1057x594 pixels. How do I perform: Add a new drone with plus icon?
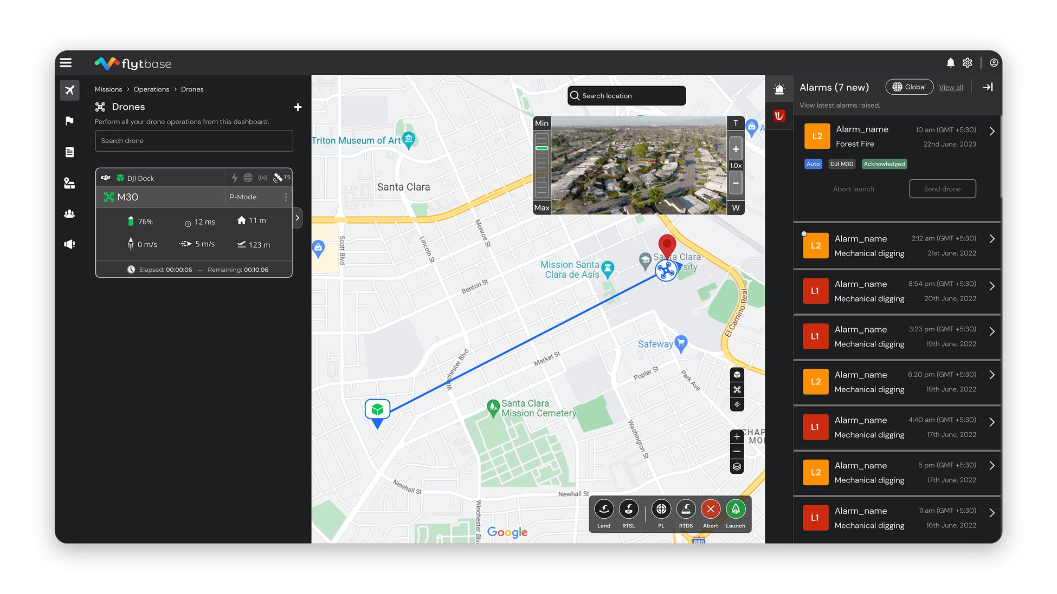[298, 107]
